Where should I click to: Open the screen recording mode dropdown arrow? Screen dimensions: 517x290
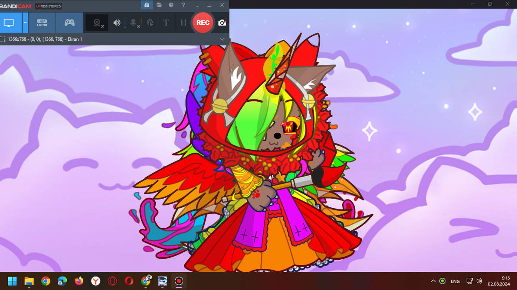pyautogui.click(x=25, y=23)
